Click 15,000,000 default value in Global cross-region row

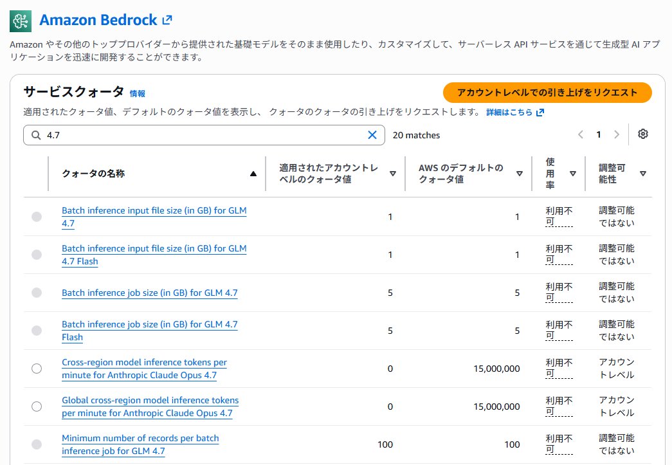click(496, 406)
